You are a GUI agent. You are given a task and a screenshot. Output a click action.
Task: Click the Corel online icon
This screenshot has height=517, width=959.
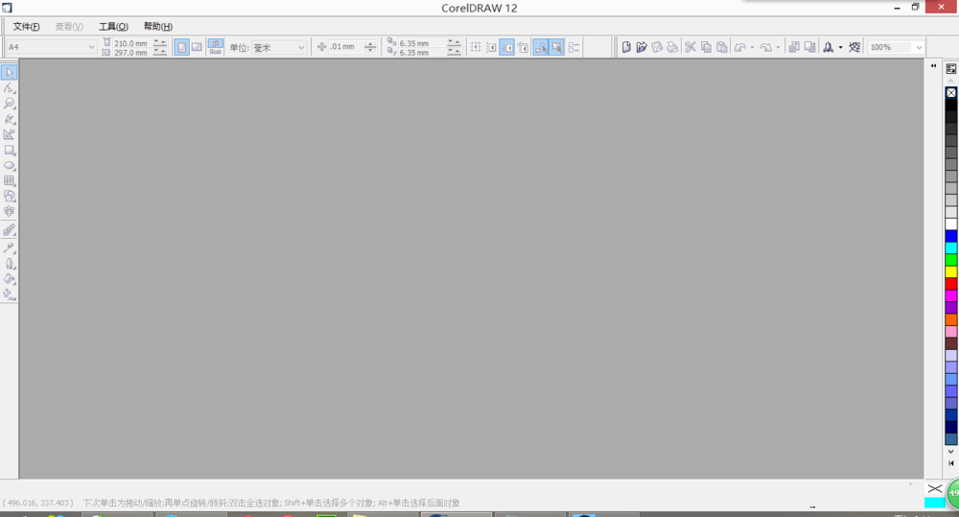(854, 47)
